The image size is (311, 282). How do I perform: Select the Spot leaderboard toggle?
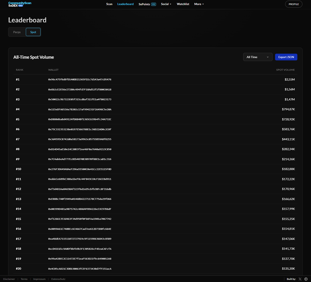coord(33,32)
